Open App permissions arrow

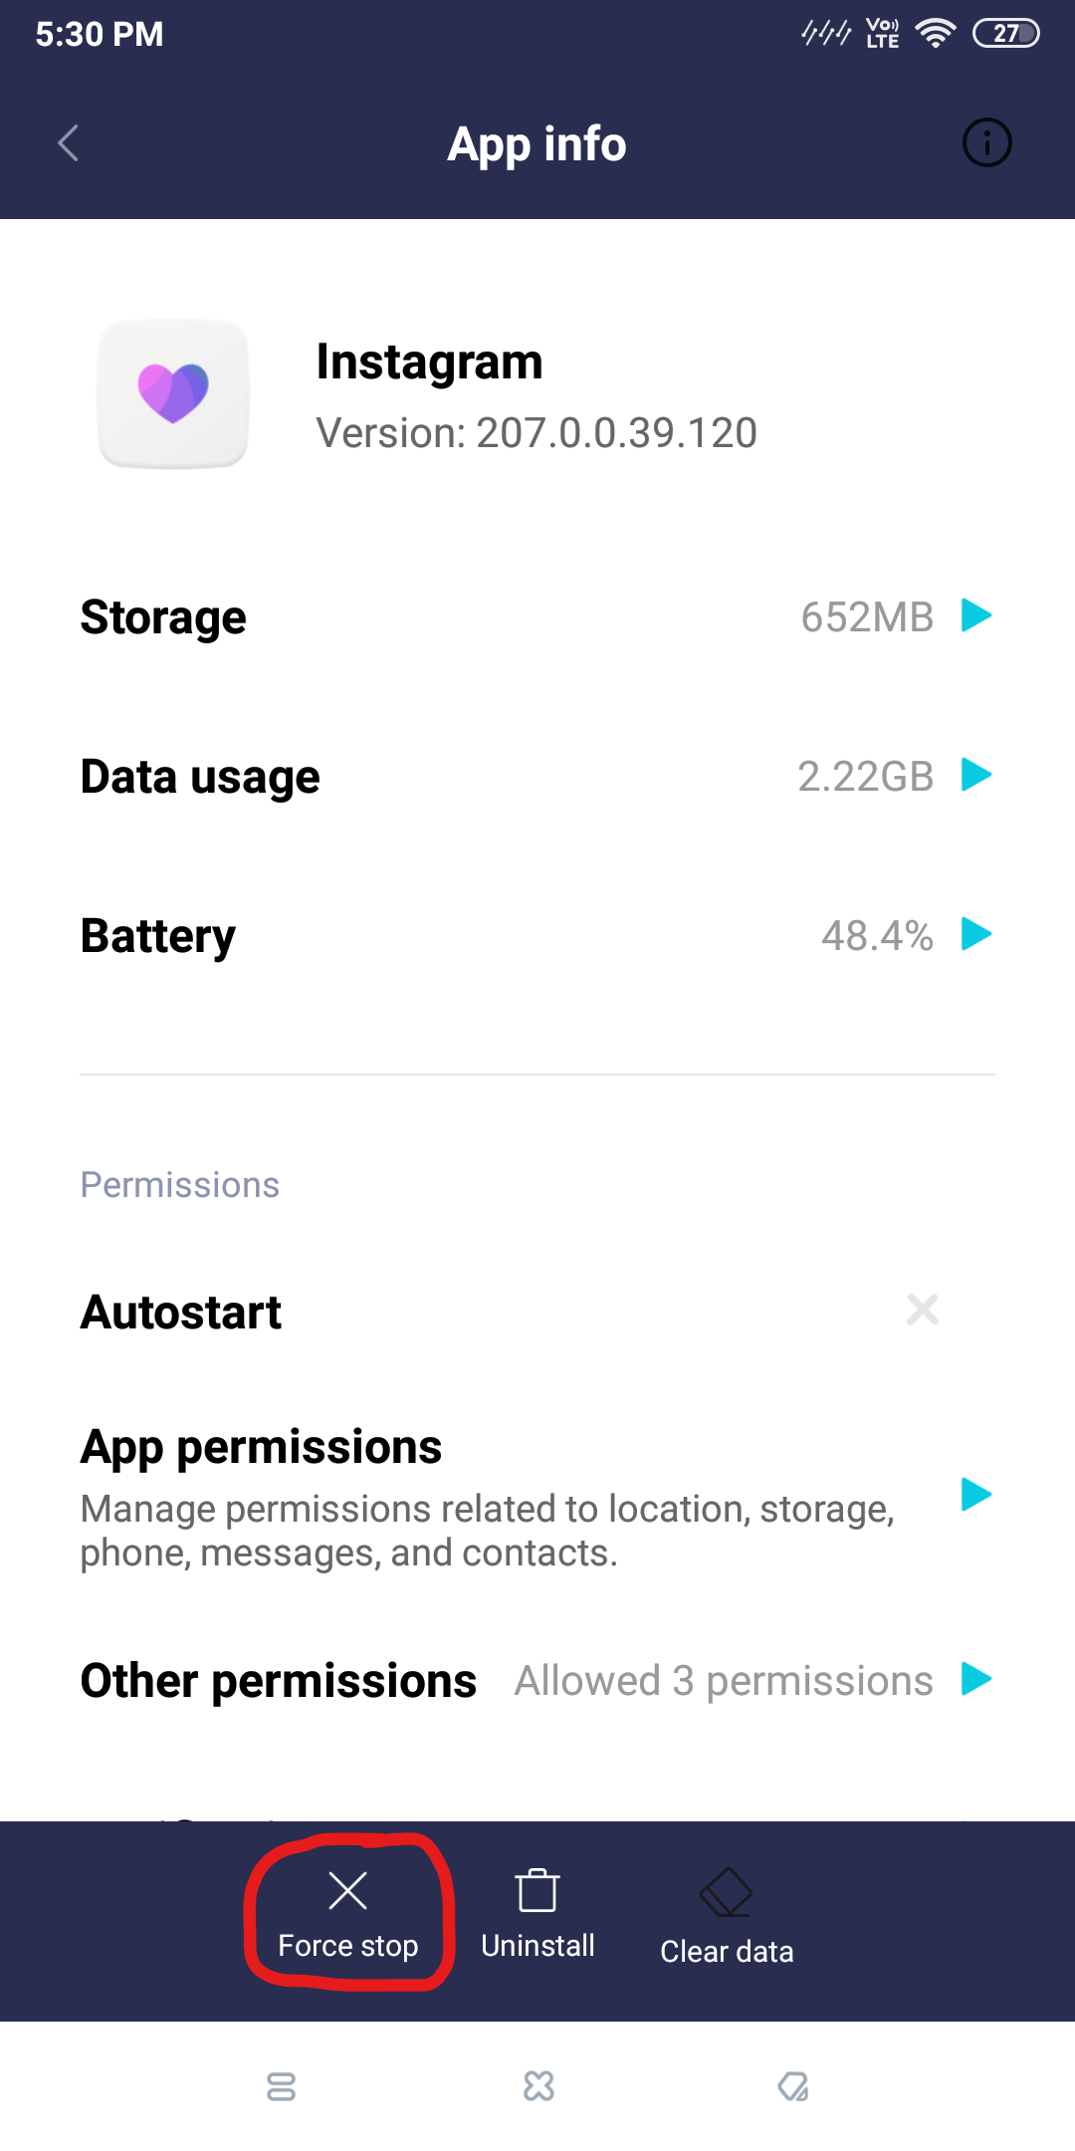(976, 1494)
